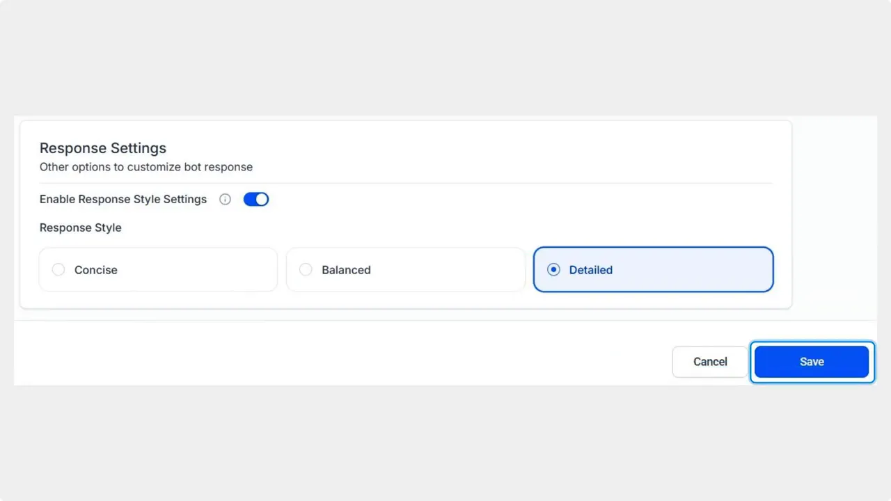The width and height of the screenshot is (891, 501).
Task: Select the Concise response style radio button
Action: tap(58, 269)
